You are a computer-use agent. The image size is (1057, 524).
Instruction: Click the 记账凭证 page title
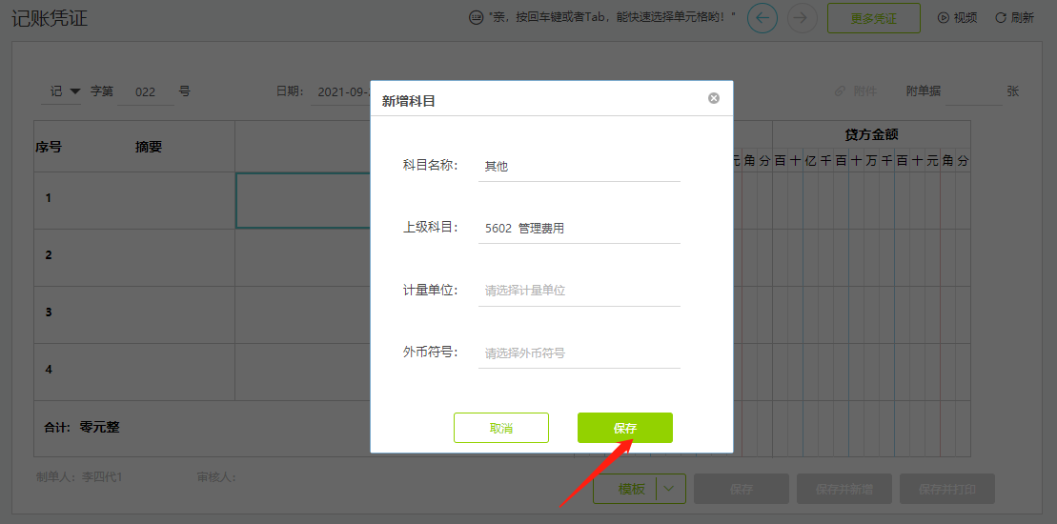(50, 18)
